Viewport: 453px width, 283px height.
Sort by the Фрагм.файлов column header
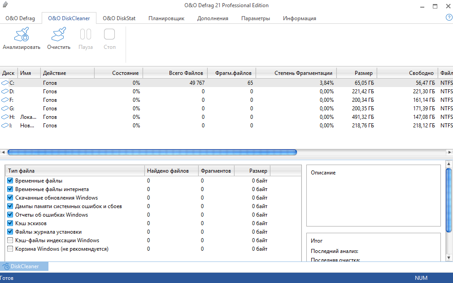pos(232,73)
